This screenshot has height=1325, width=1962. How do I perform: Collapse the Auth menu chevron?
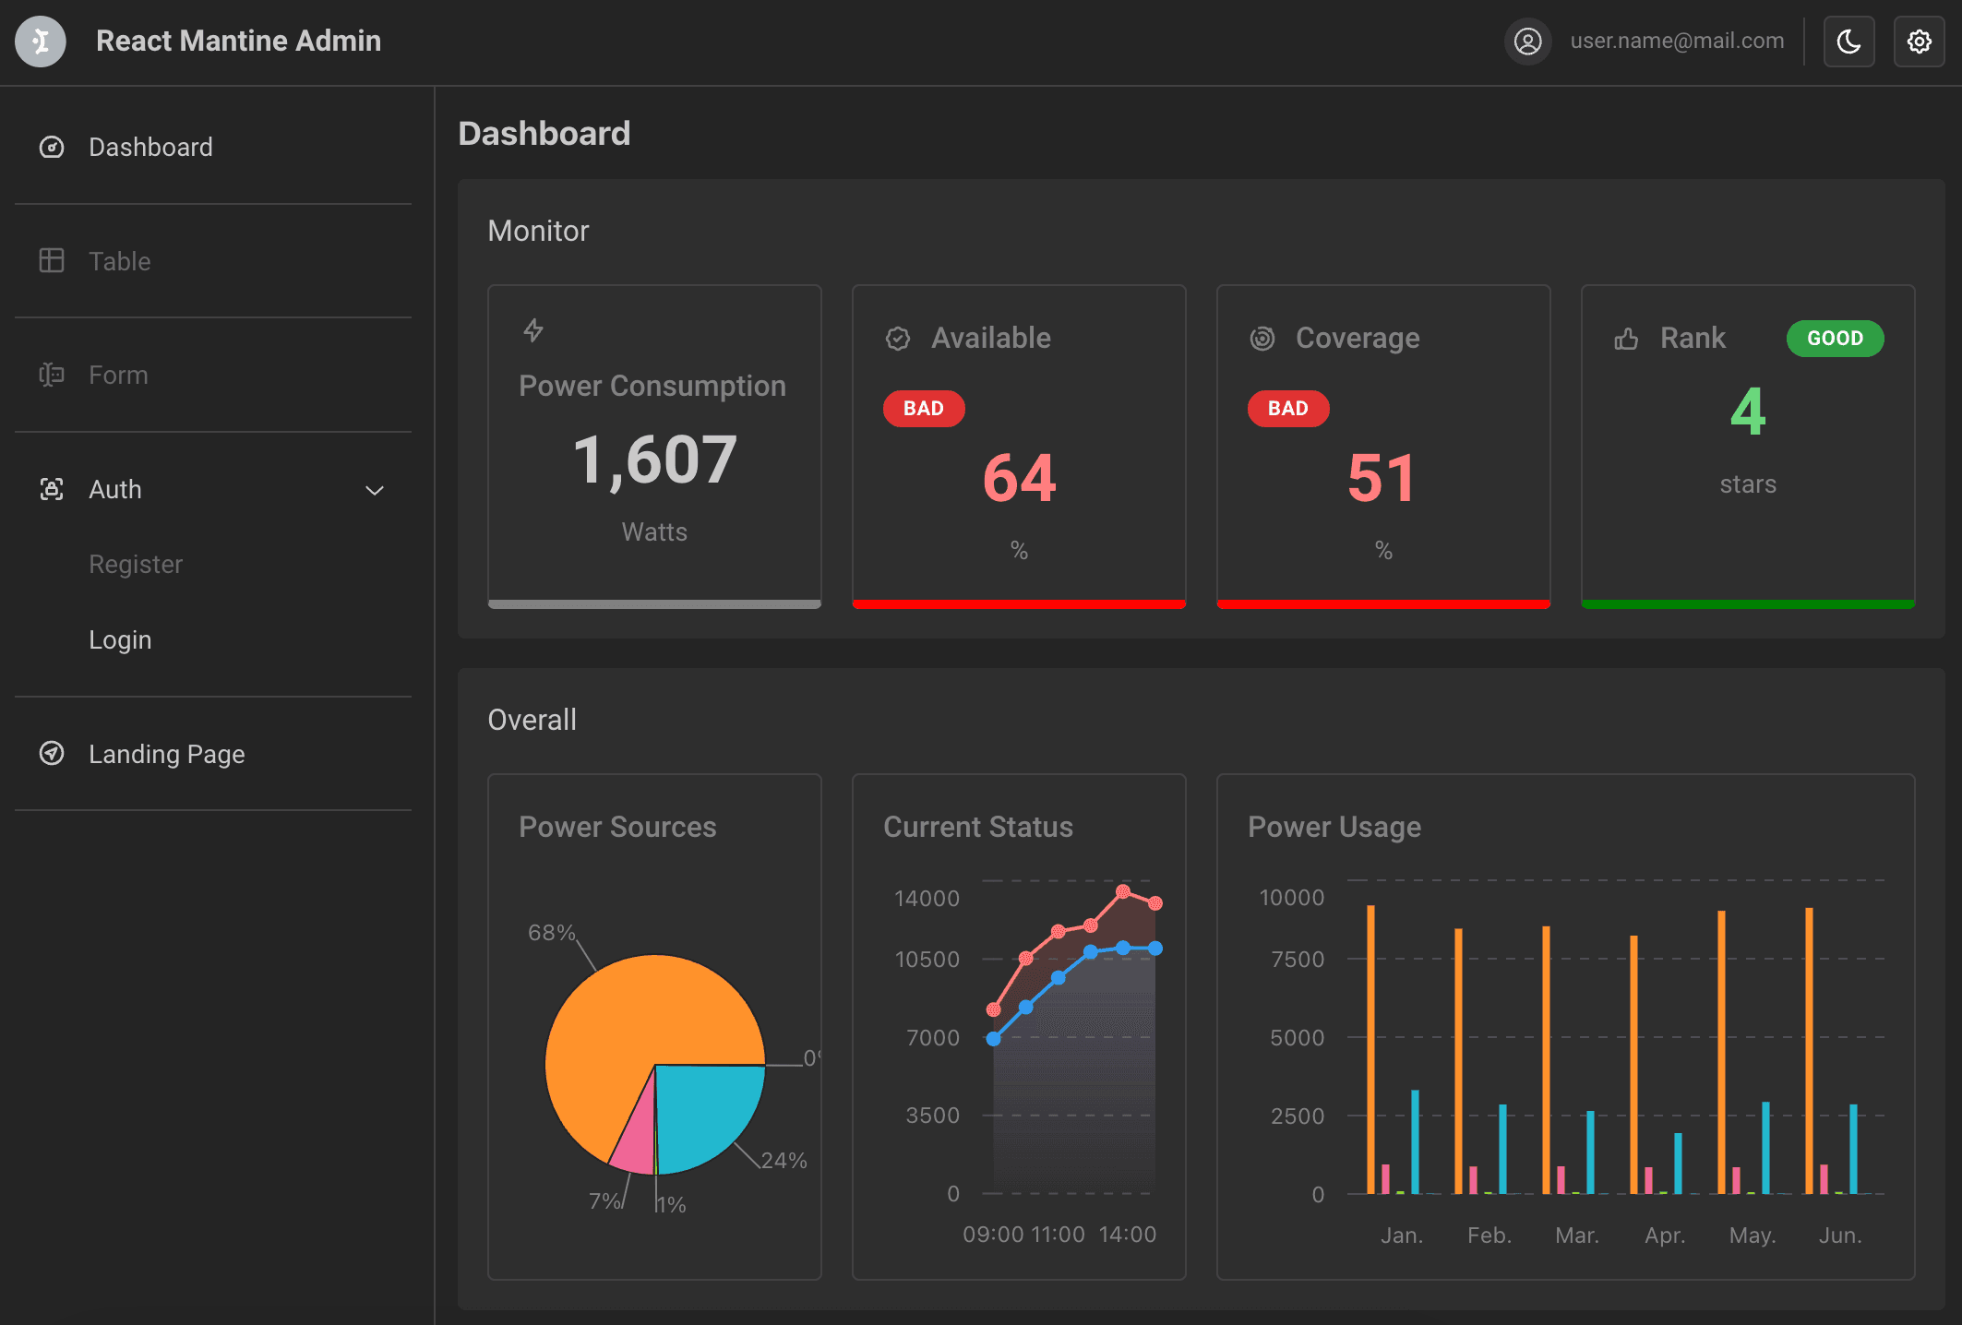(375, 490)
